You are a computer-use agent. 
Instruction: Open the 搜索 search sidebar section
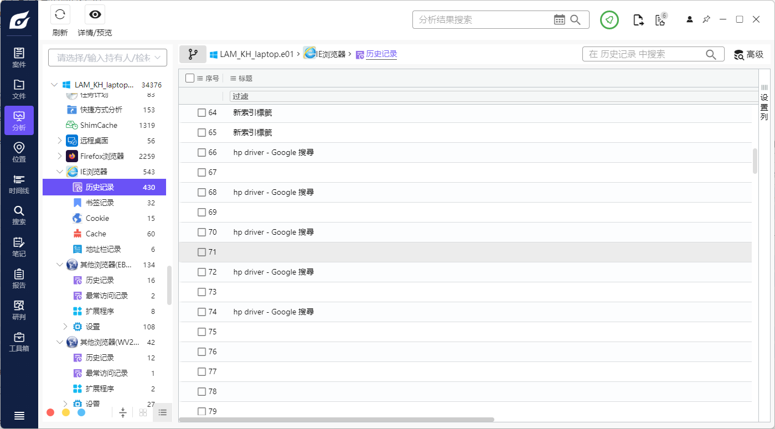point(19,215)
